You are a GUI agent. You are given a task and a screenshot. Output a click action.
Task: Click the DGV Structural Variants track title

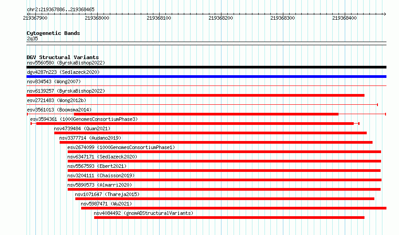coord(63,57)
